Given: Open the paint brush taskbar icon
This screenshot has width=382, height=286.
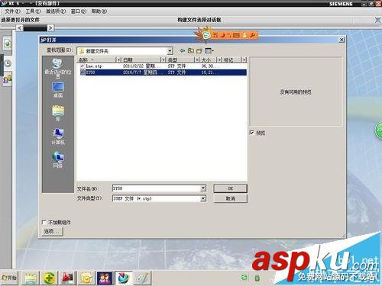Looking at the screenshot, I should (x=142, y=278).
